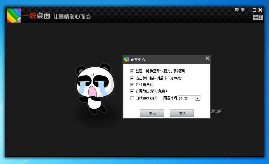269x164 pixels.
Task: Disable the 开机自启动 checkbox
Action: point(132,85)
